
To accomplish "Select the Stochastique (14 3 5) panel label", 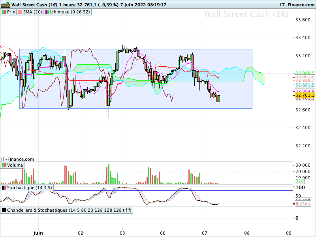I will (x=29, y=188).
